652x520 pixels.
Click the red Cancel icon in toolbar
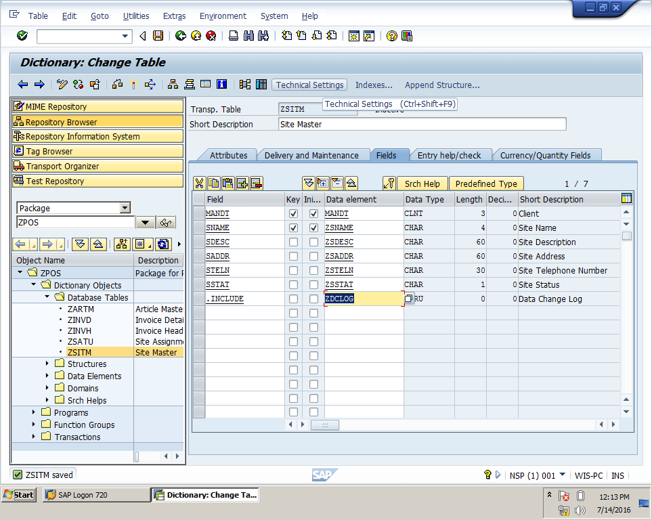pos(211,36)
